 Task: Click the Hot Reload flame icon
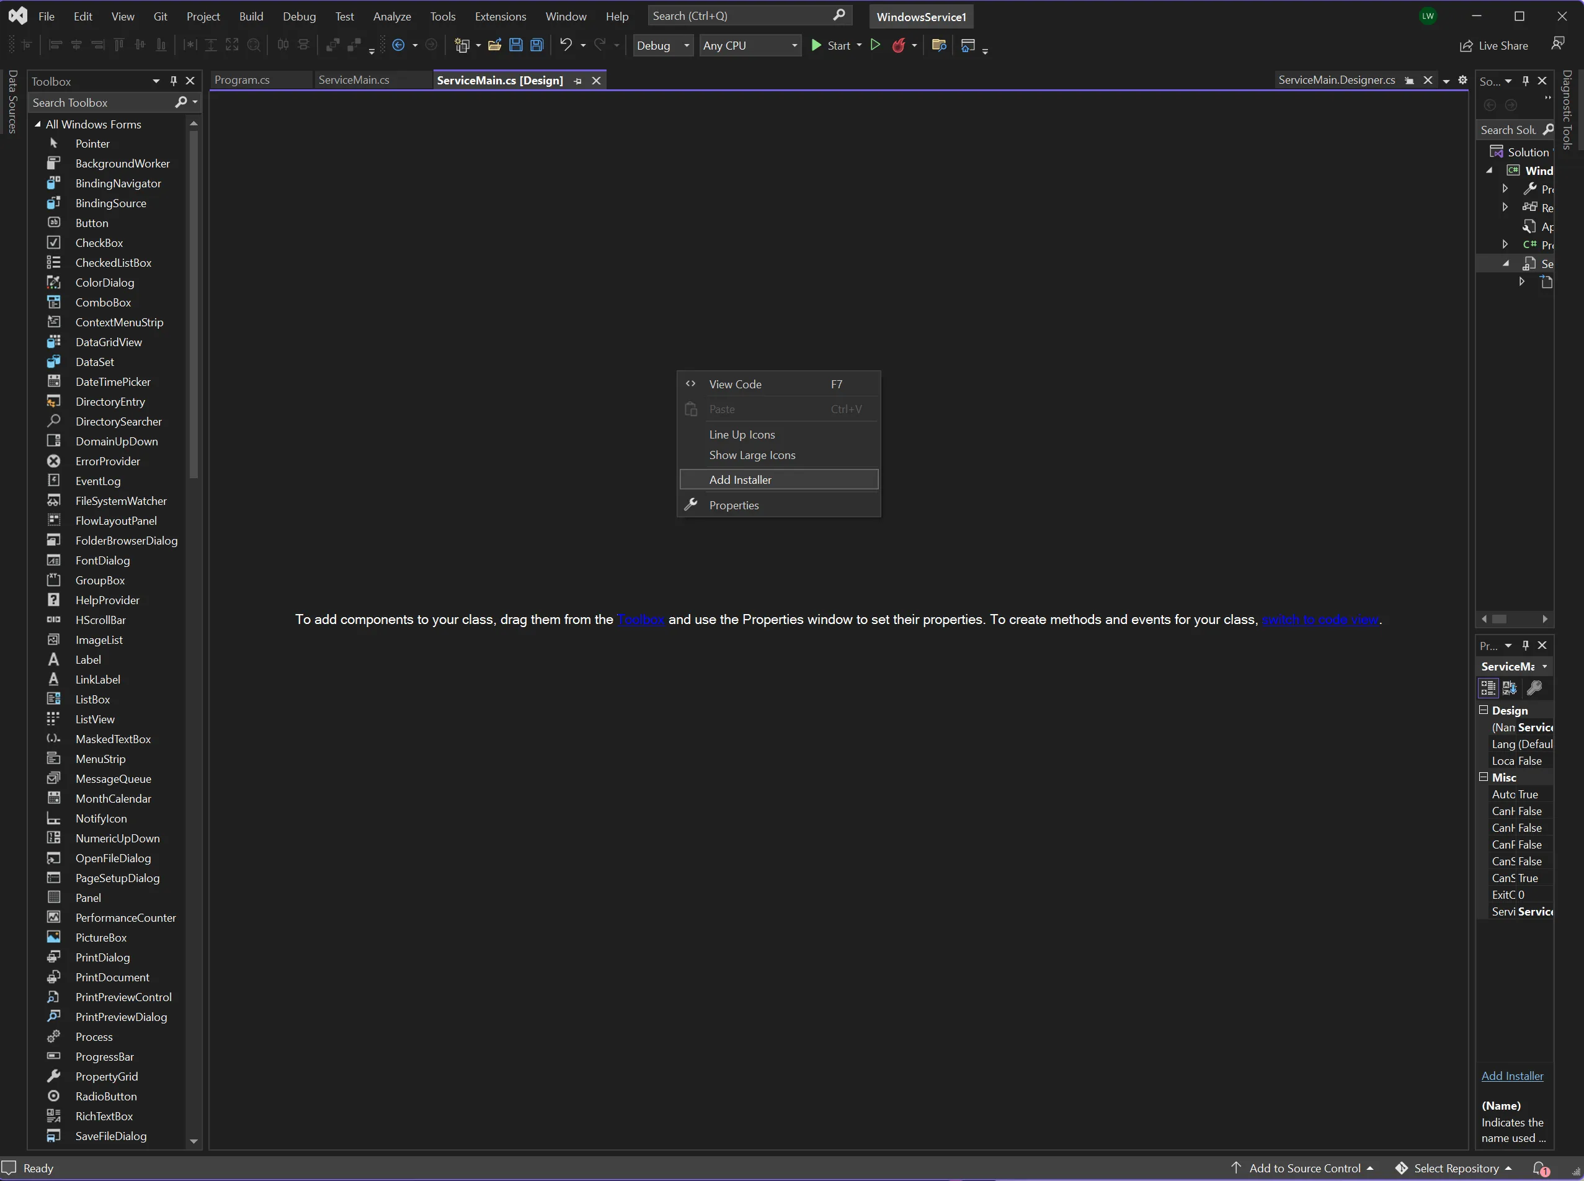[899, 45]
